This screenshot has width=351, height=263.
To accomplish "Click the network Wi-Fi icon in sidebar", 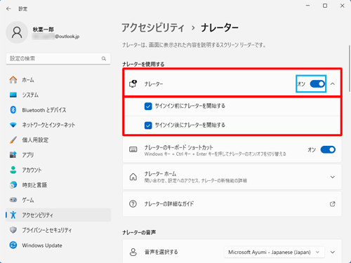I will (13, 125).
